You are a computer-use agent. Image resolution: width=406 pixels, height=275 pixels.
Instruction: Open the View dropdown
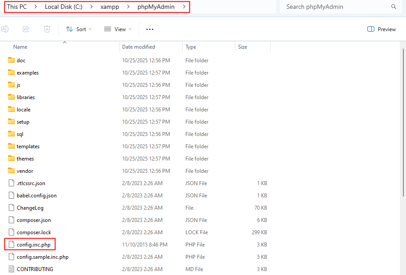pos(118,29)
